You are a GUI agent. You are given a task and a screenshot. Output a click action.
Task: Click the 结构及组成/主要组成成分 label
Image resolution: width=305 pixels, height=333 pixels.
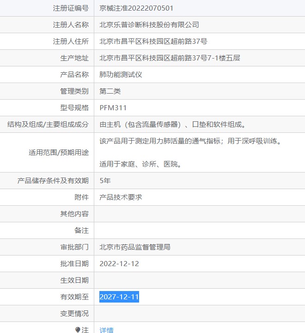[48, 124]
